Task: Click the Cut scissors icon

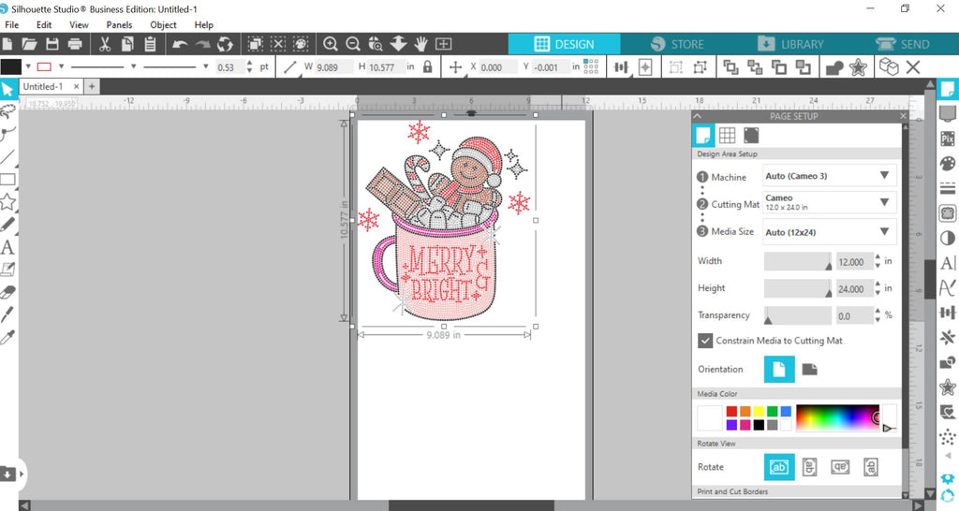Action: point(105,44)
